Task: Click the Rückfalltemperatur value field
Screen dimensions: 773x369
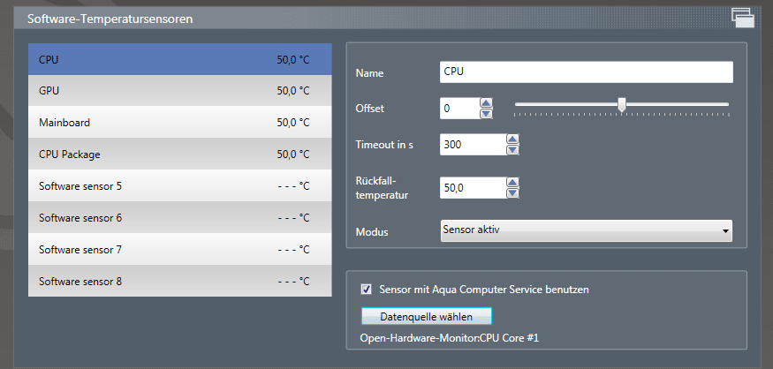Action: 472,187
